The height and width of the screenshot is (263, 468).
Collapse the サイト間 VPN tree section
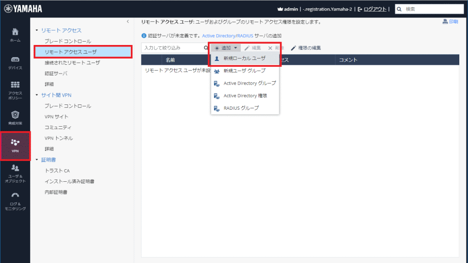coord(37,95)
